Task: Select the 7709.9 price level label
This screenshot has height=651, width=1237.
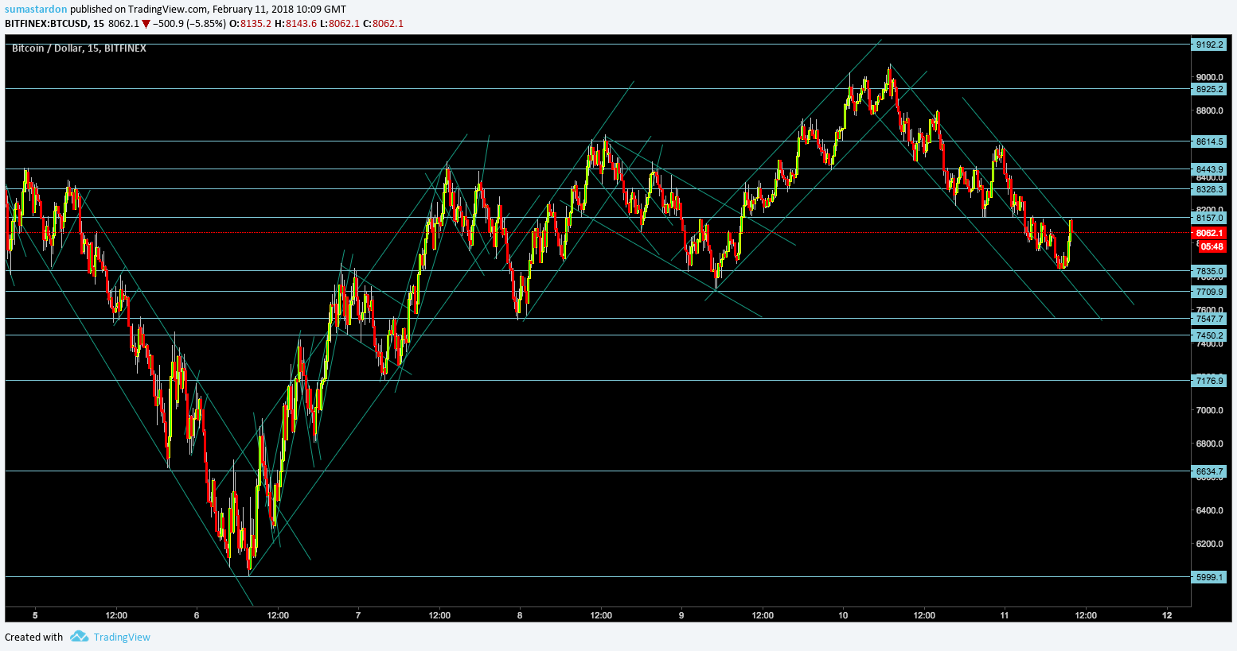Action: coord(1208,292)
